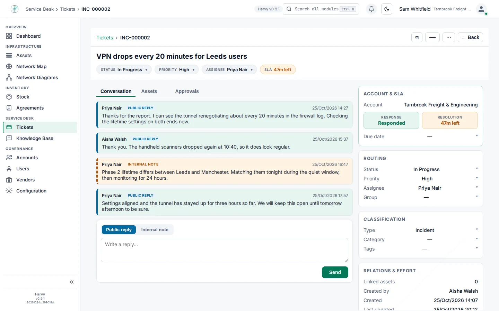Select Public reply mode
Screen dimensions: 499x311
119,230
